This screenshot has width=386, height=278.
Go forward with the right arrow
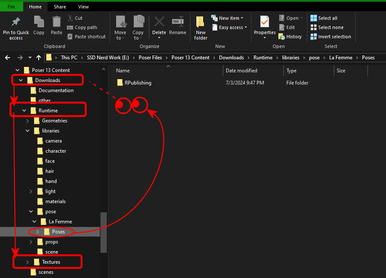tap(20, 58)
